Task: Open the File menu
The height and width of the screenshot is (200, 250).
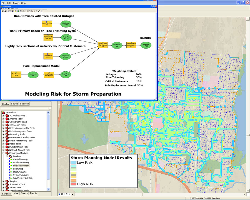Action: (x=3, y=3)
